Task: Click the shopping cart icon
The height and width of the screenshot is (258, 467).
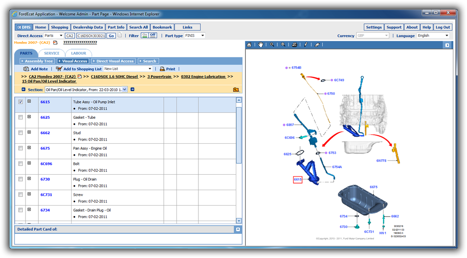Action: pos(59,68)
